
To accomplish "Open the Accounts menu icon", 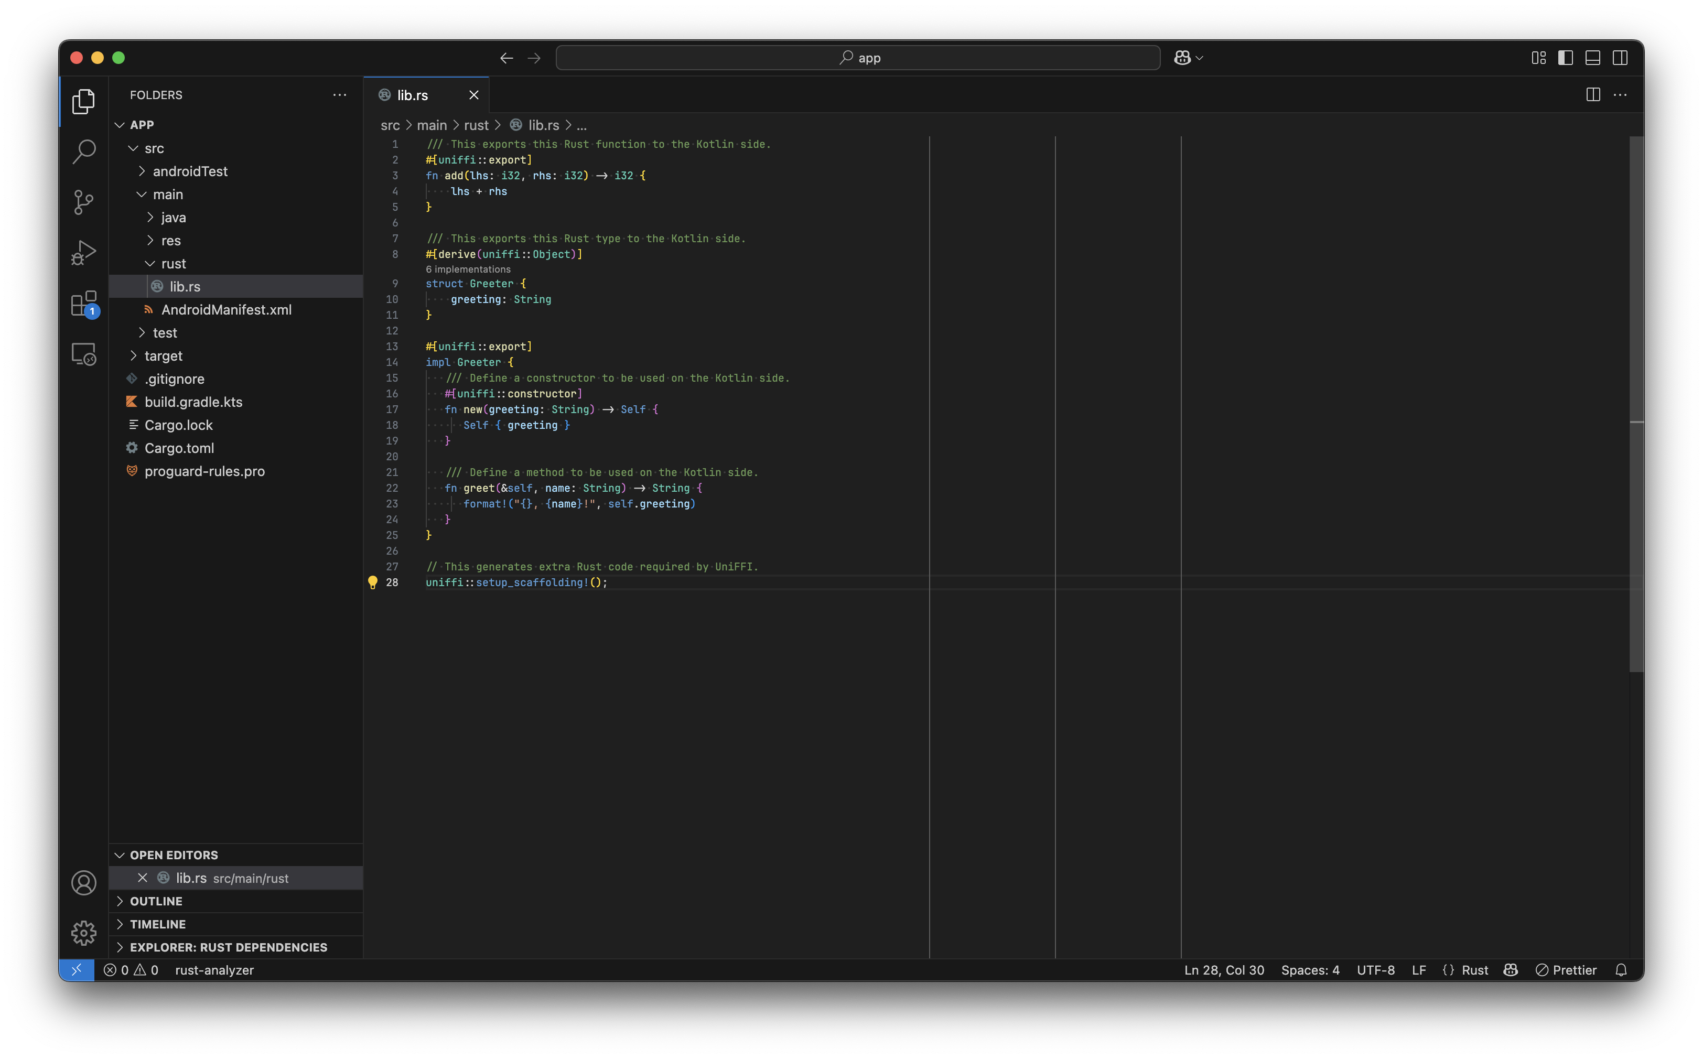I will [x=83, y=882].
